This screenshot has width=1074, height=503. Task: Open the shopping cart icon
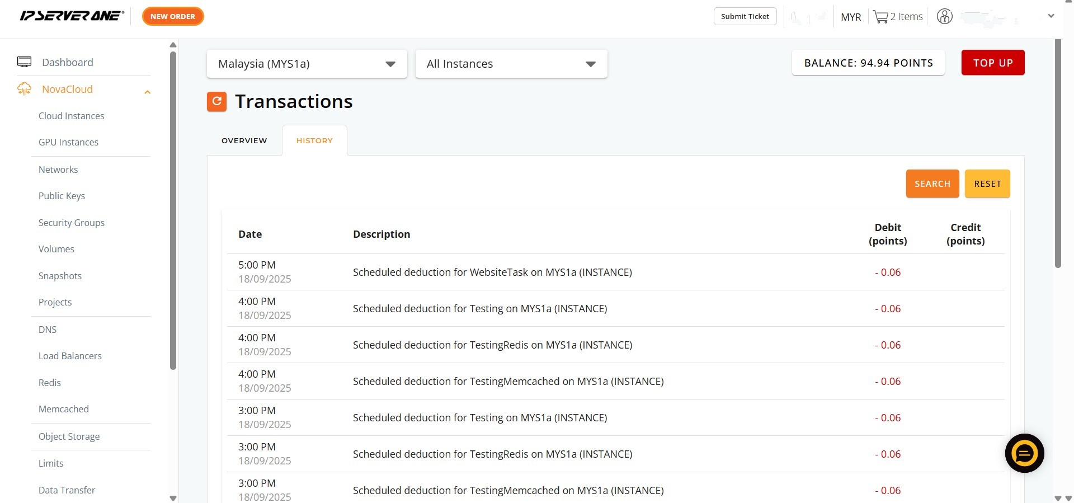coord(880,17)
